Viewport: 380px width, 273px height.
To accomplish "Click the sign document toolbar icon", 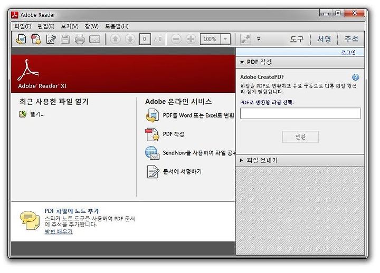I will coord(51,39).
